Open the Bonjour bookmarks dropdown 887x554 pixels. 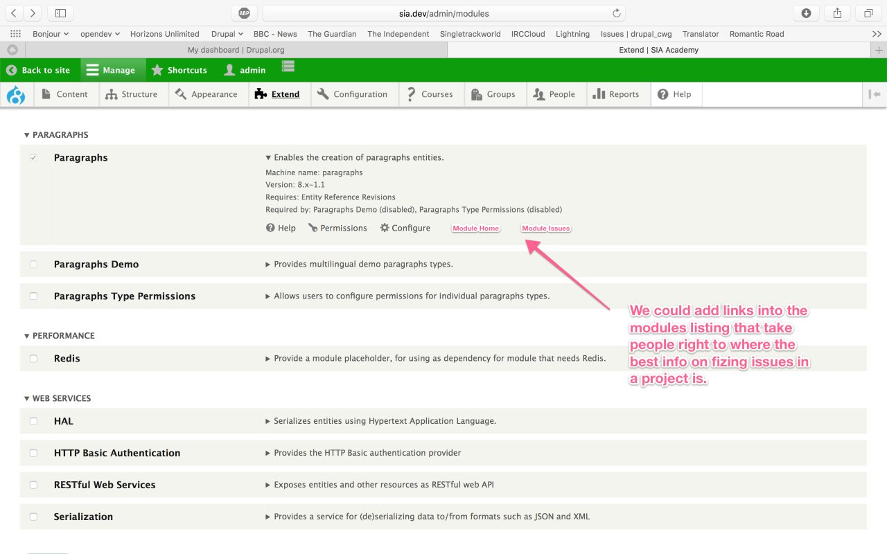tap(51, 33)
